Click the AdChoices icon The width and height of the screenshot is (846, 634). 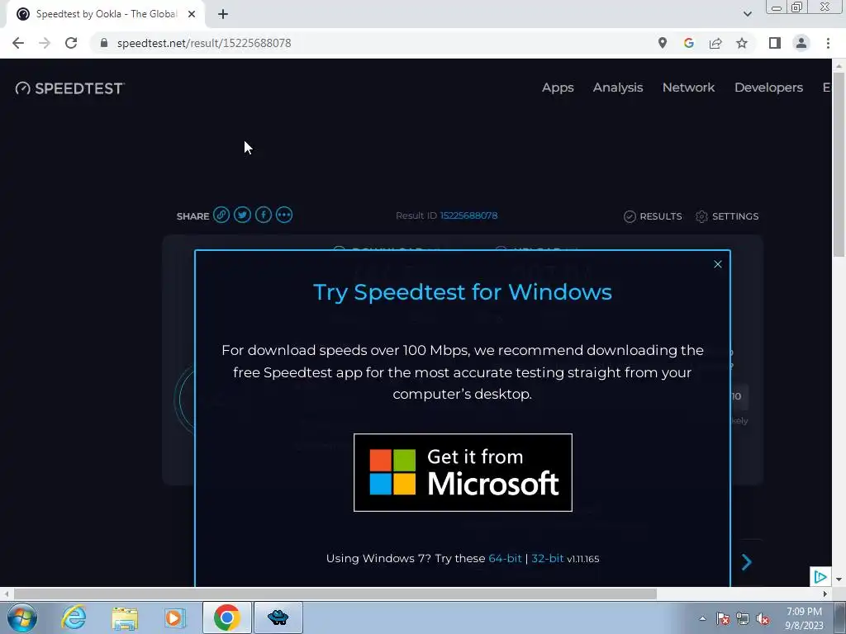820,577
